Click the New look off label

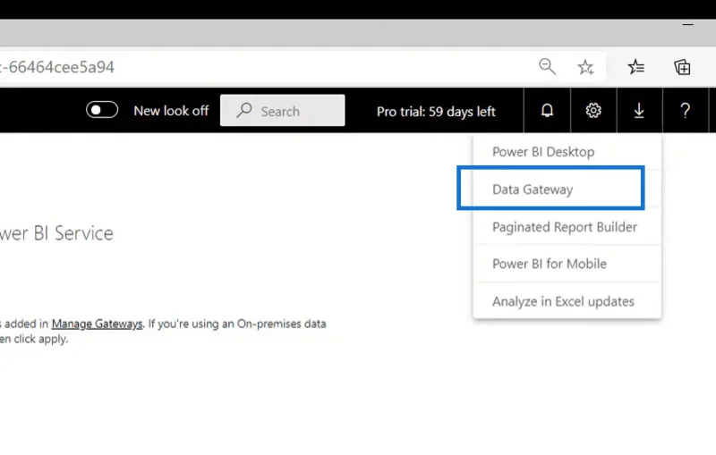[x=171, y=111]
